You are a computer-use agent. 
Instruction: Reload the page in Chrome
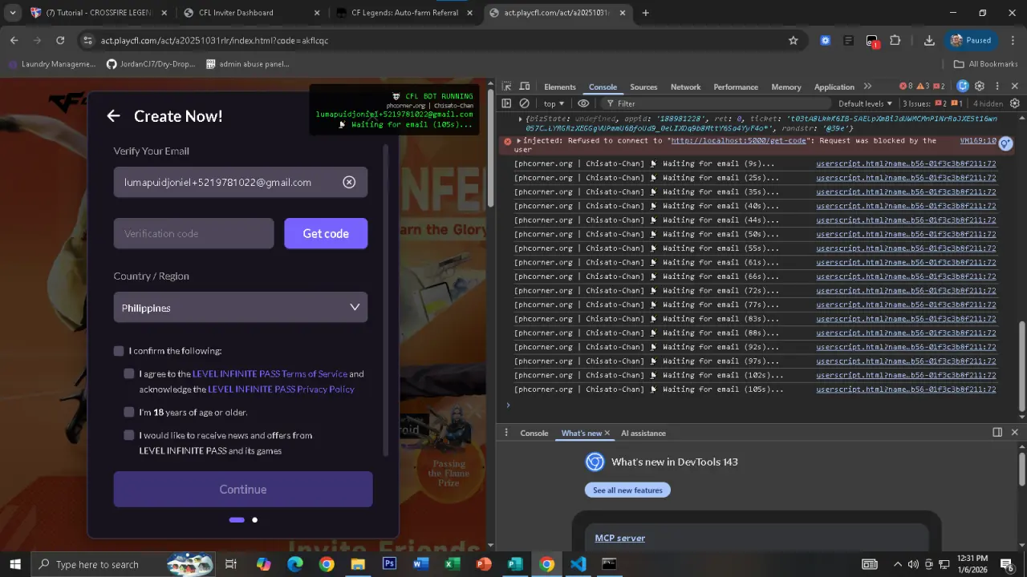pos(60,40)
